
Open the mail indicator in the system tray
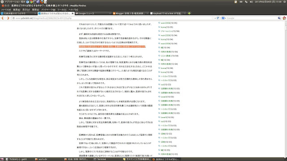[x=235, y=2]
